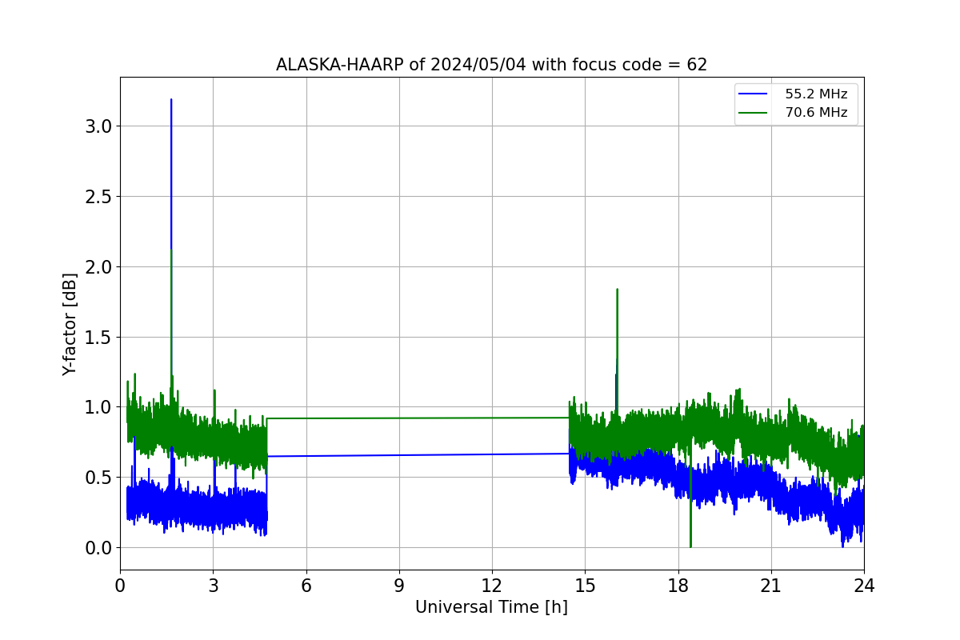
Task: Click x-axis tick label 21
Action: [771, 585]
